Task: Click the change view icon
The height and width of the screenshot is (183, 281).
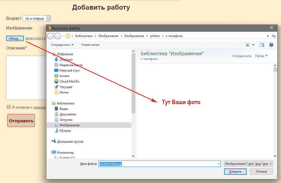Action: click(248, 45)
